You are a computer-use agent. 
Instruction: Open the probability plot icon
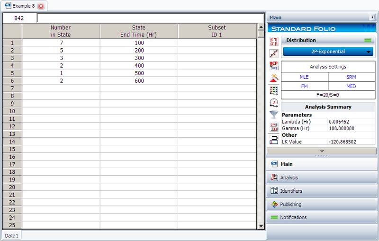click(274, 54)
